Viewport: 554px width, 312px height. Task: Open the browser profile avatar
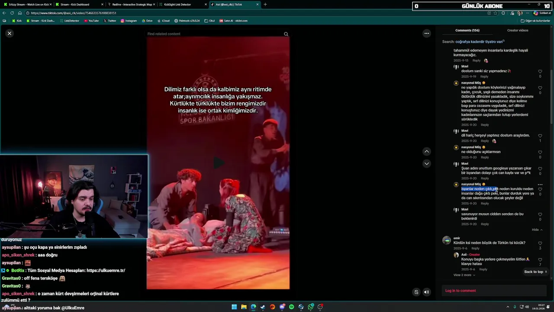520,13
